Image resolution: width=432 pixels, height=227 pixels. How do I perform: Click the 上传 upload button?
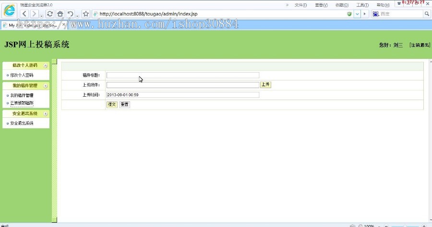point(265,85)
